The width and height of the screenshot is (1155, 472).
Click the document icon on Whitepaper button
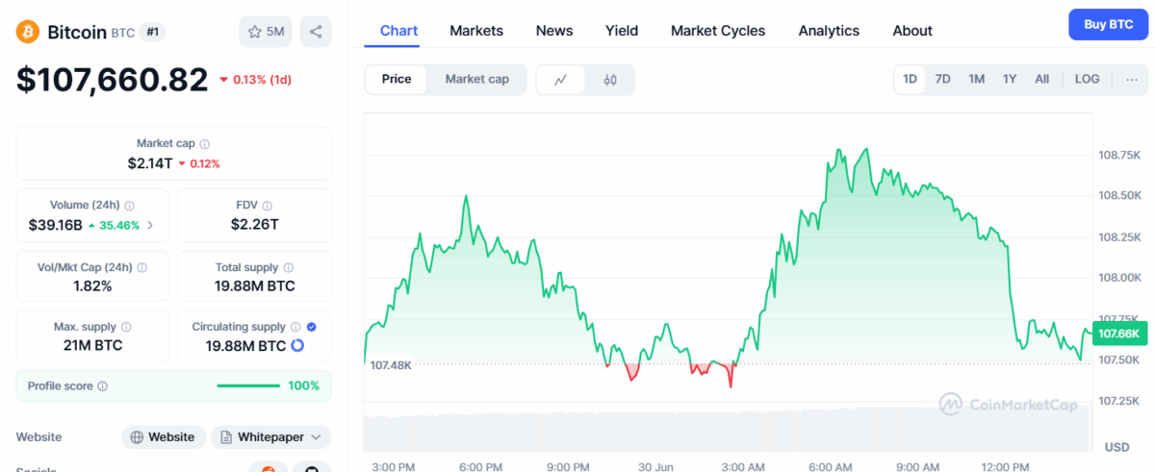tap(226, 437)
